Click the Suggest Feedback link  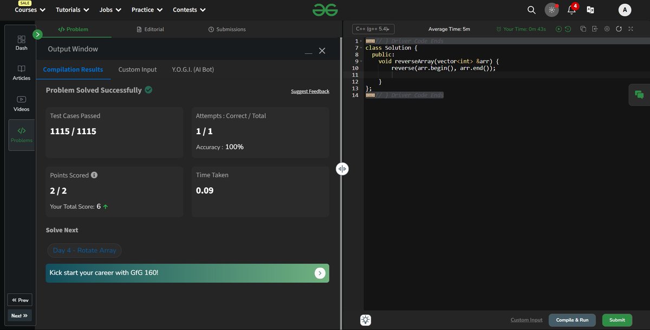(x=310, y=91)
